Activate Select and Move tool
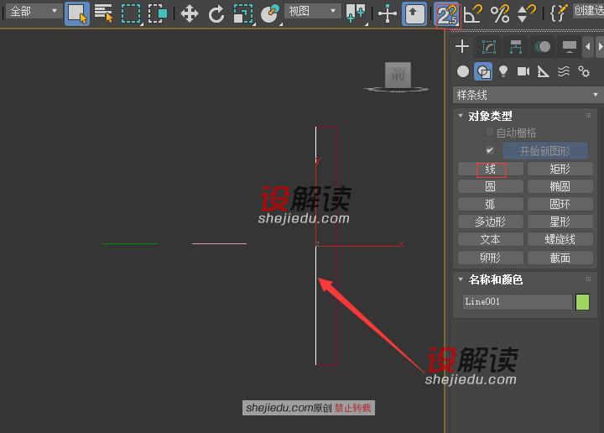The height and width of the screenshot is (433, 604). (x=189, y=14)
